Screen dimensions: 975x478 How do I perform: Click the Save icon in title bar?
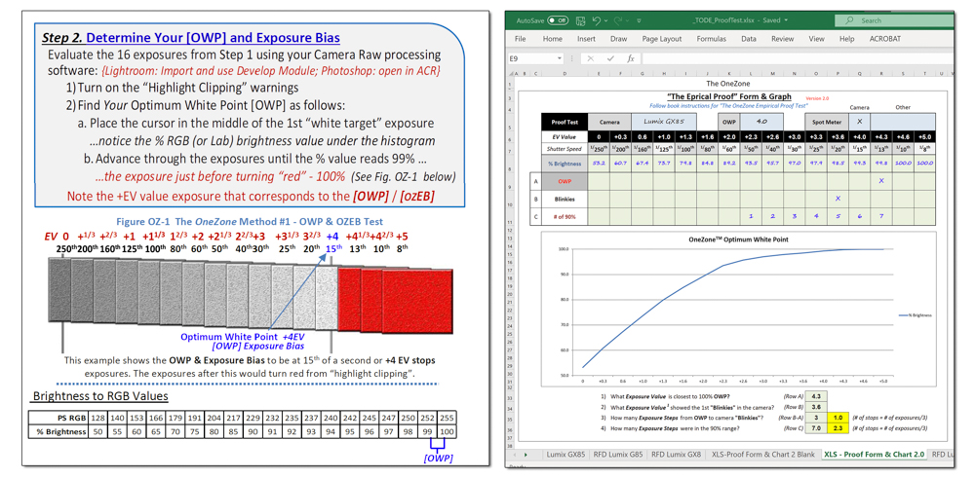(x=580, y=20)
